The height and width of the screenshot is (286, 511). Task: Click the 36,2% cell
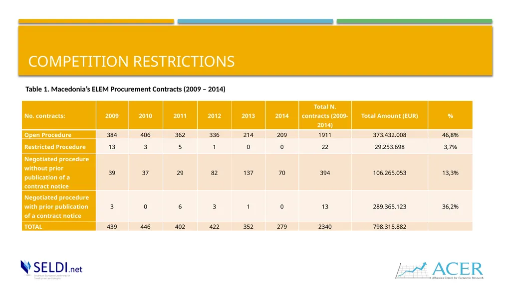coord(450,207)
